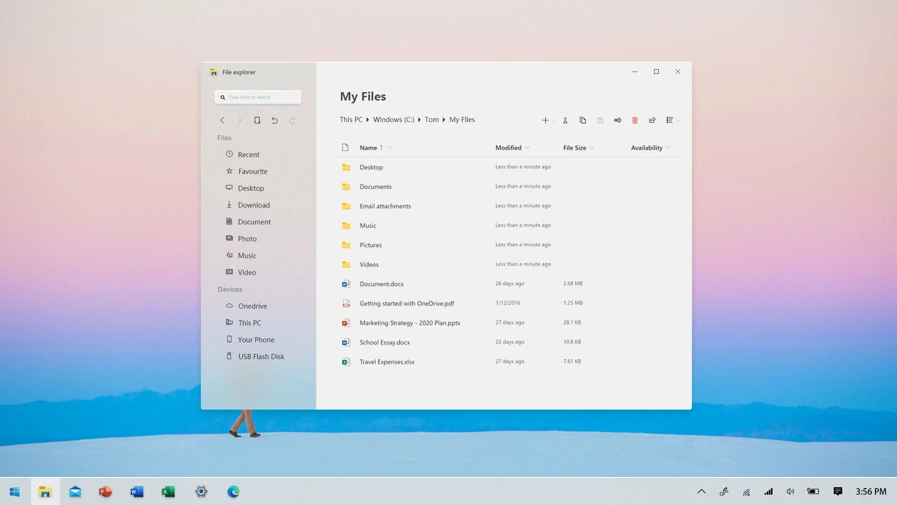
Task: Click the view options icon in toolbar
Action: click(x=671, y=120)
